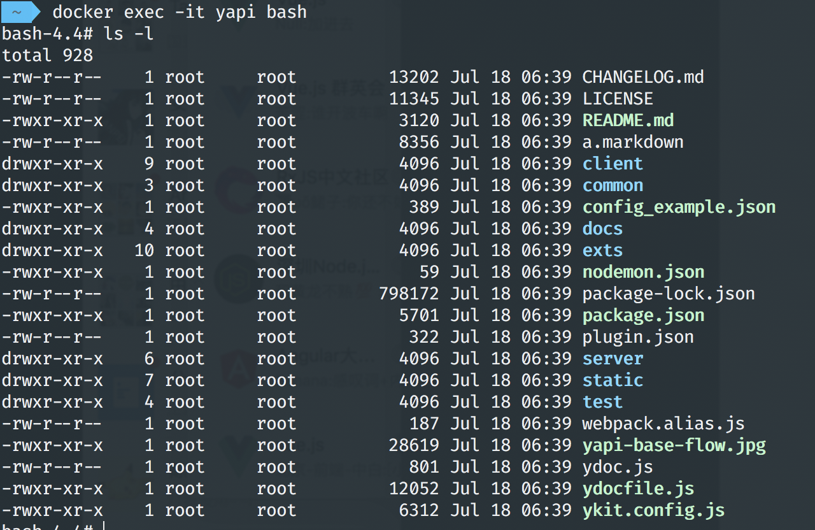
Task: Click file size 59 of nodemon.json
Action: click(429, 272)
